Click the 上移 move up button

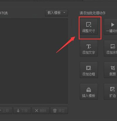6,110
